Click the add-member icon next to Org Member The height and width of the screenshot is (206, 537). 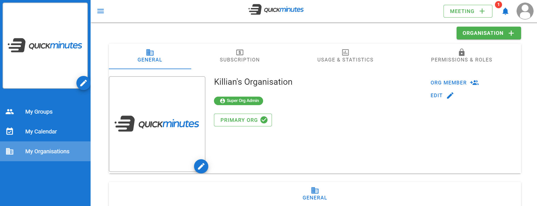coord(474,82)
